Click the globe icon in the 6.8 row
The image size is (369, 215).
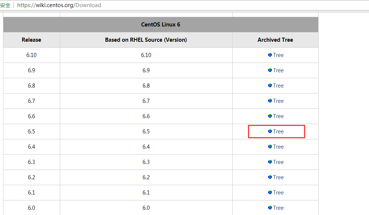pos(270,85)
